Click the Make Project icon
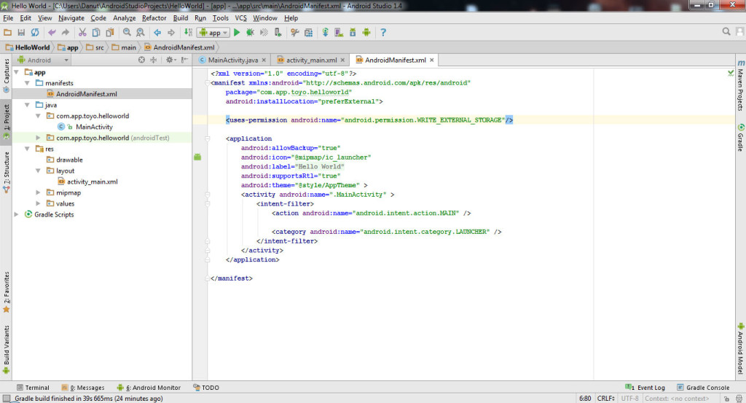 pyautogui.click(x=189, y=32)
